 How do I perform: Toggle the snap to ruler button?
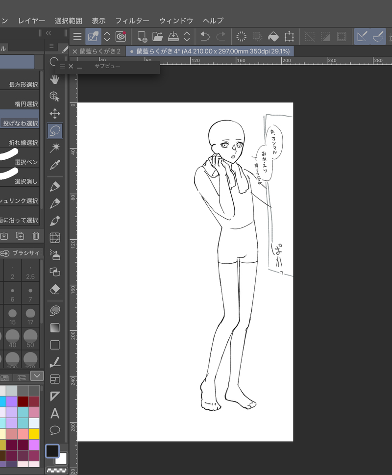click(362, 36)
